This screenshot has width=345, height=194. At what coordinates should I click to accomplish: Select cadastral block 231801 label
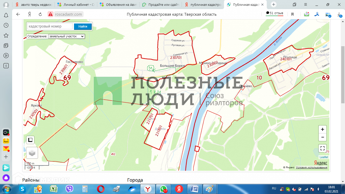tap(159, 131)
